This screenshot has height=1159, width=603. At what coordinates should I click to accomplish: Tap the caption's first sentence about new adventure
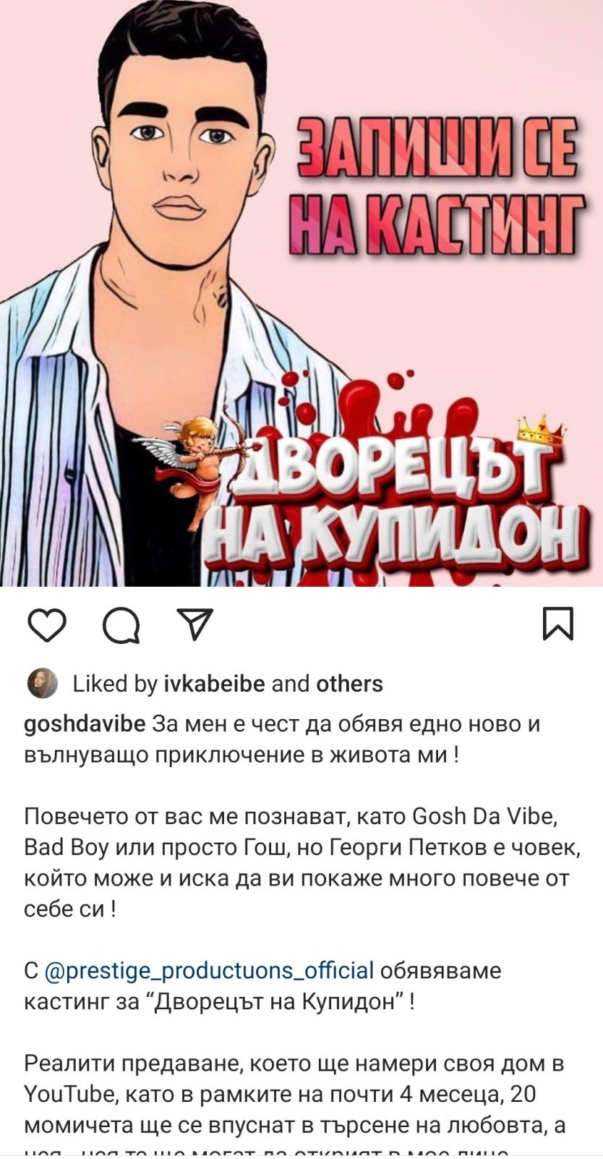click(x=282, y=739)
